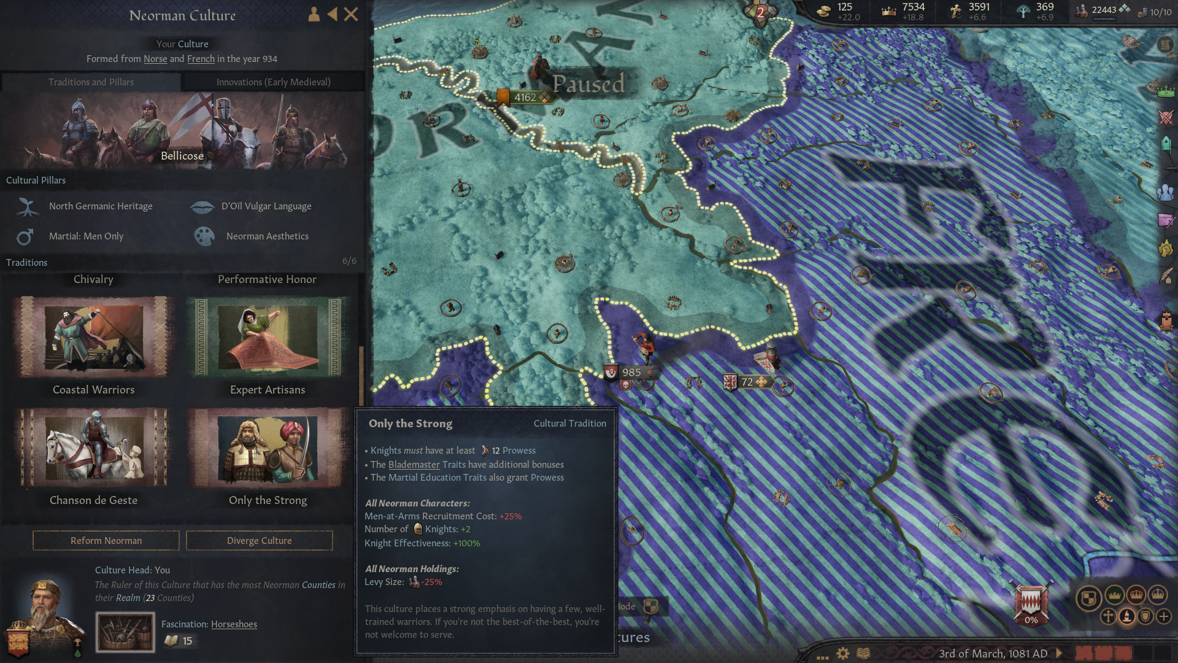Switch to Innovations (Early Medieval) tab
Image resolution: width=1178 pixels, height=663 pixels.
[x=274, y=82]
